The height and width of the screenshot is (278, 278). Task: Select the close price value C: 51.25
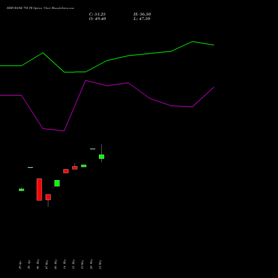pyautogui.click(x=97, y=14)
